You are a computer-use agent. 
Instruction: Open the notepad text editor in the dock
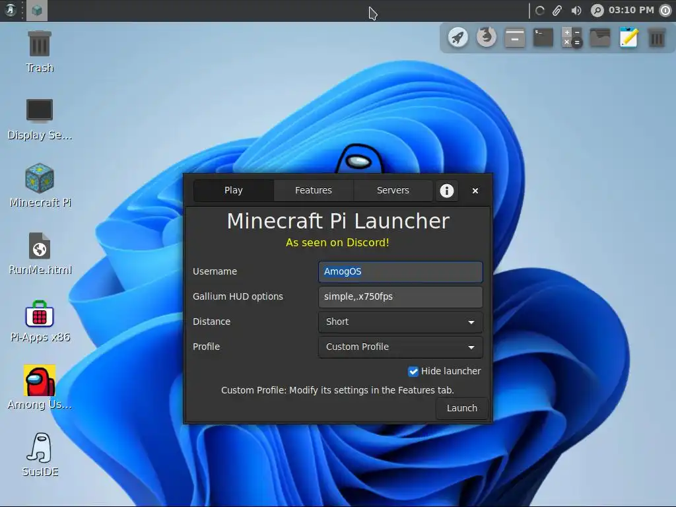[x=628, y=38]
